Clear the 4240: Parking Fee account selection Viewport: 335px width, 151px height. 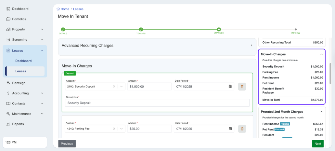[x=114, y=129]
